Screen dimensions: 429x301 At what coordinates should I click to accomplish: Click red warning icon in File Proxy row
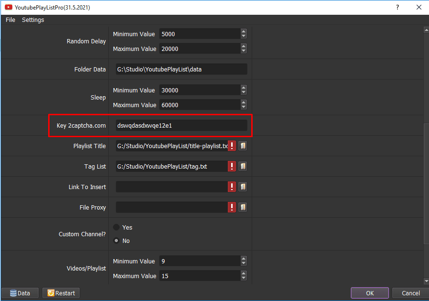coord(232,207)
